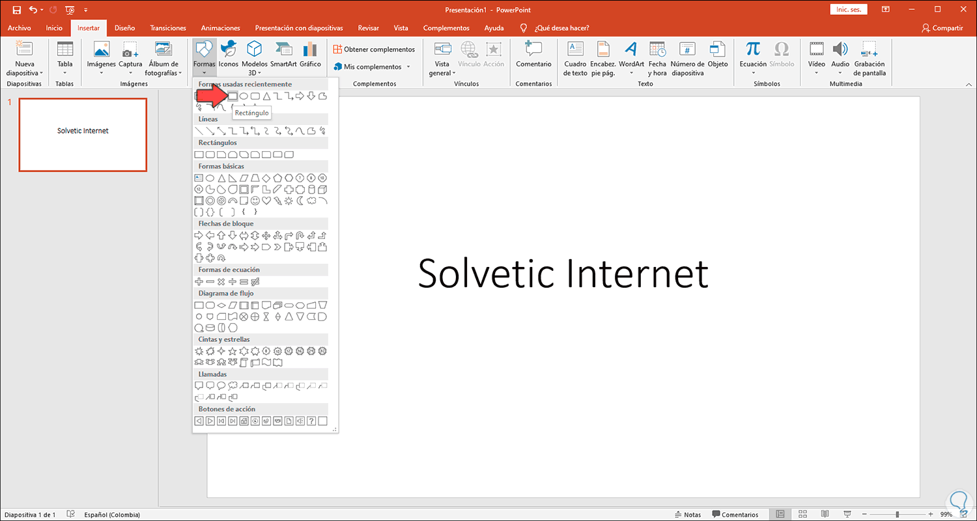Select the flowchart decision diamond shape
The image size is (977, 521).
click(221, 305)
